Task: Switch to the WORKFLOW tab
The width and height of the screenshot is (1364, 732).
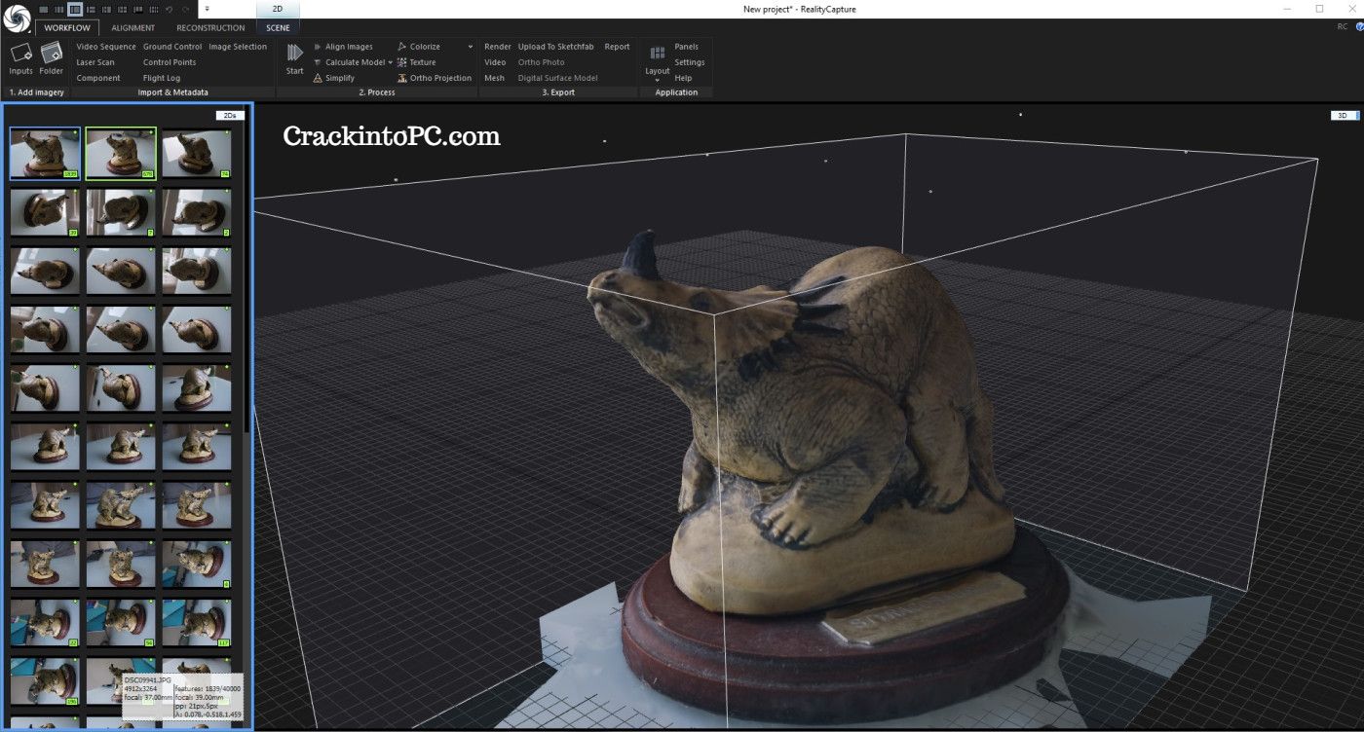Action: (x=67, y=28)
